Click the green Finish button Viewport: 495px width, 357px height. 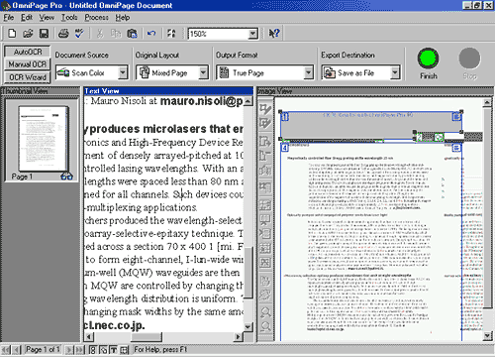tap(429, 59)
